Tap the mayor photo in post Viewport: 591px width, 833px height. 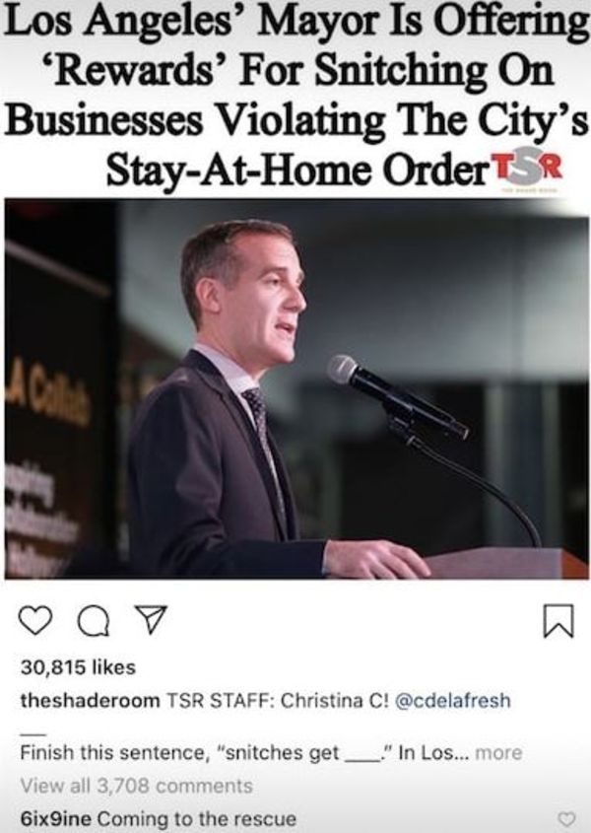click(296, 388)
